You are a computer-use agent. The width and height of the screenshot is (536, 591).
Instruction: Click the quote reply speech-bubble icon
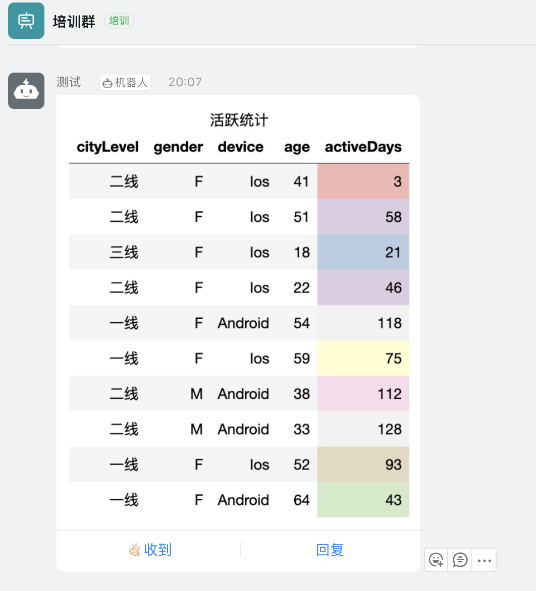(460, 560)
